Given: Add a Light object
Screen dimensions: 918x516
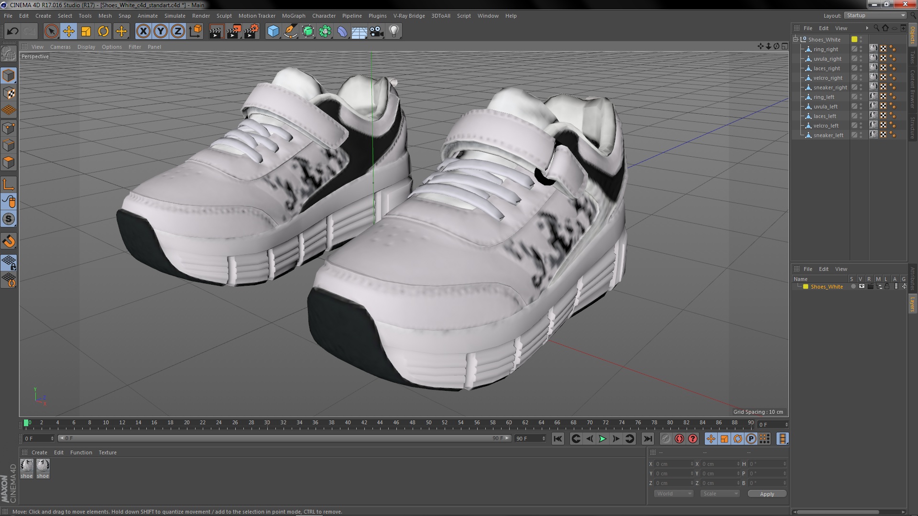Looking at the screenshot, I should (394, 32).
